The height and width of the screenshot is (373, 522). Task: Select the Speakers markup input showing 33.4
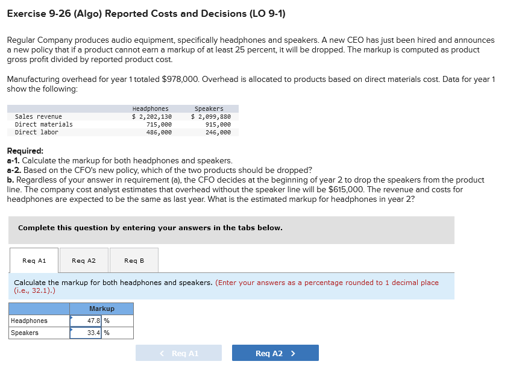(x=84, y=333)
